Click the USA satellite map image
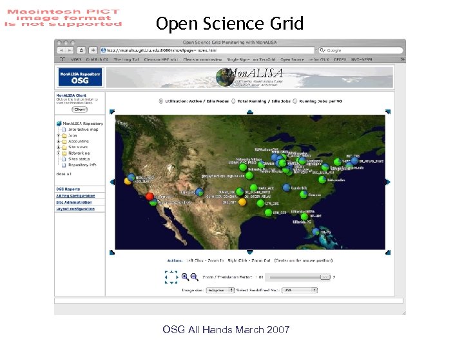The image size is (464, 348). click(250, 182)
